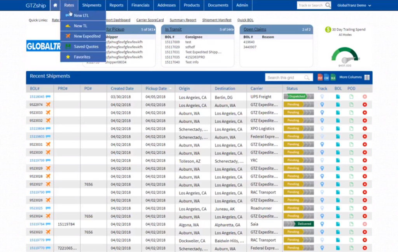Open the More Columns chooser
The width and height of the screenshot is (398, 252).
pos(350,77)
